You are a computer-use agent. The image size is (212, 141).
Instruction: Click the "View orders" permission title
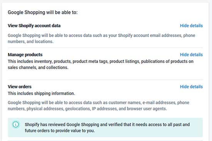point(20,87)
